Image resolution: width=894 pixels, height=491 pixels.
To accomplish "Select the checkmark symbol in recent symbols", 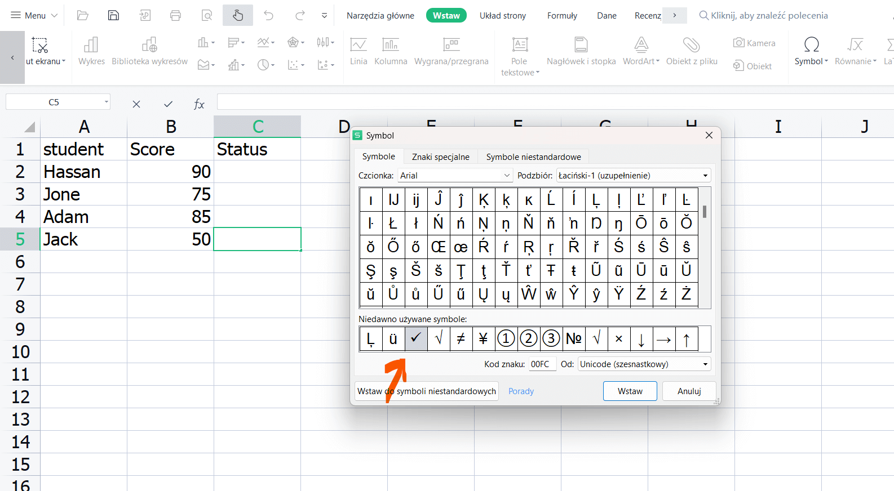I will click(x=416, y=338).
